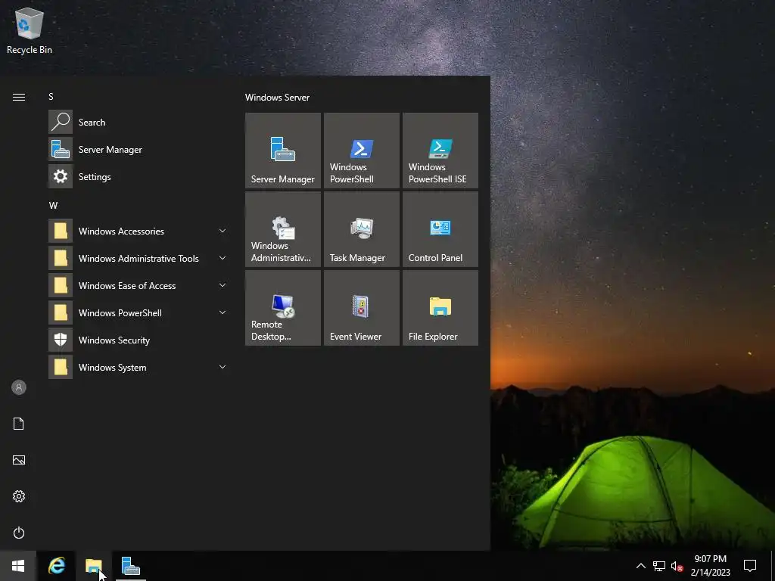Open File Explorer from the taskbar
This screenshot has height=581, width=775.
tap(93, 566)
